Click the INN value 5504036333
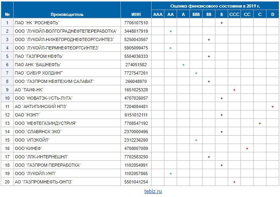This screenshot has width=280, height=197. (136, 57)
